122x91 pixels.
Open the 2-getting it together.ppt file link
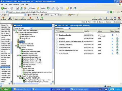click(x=66, y=44)
